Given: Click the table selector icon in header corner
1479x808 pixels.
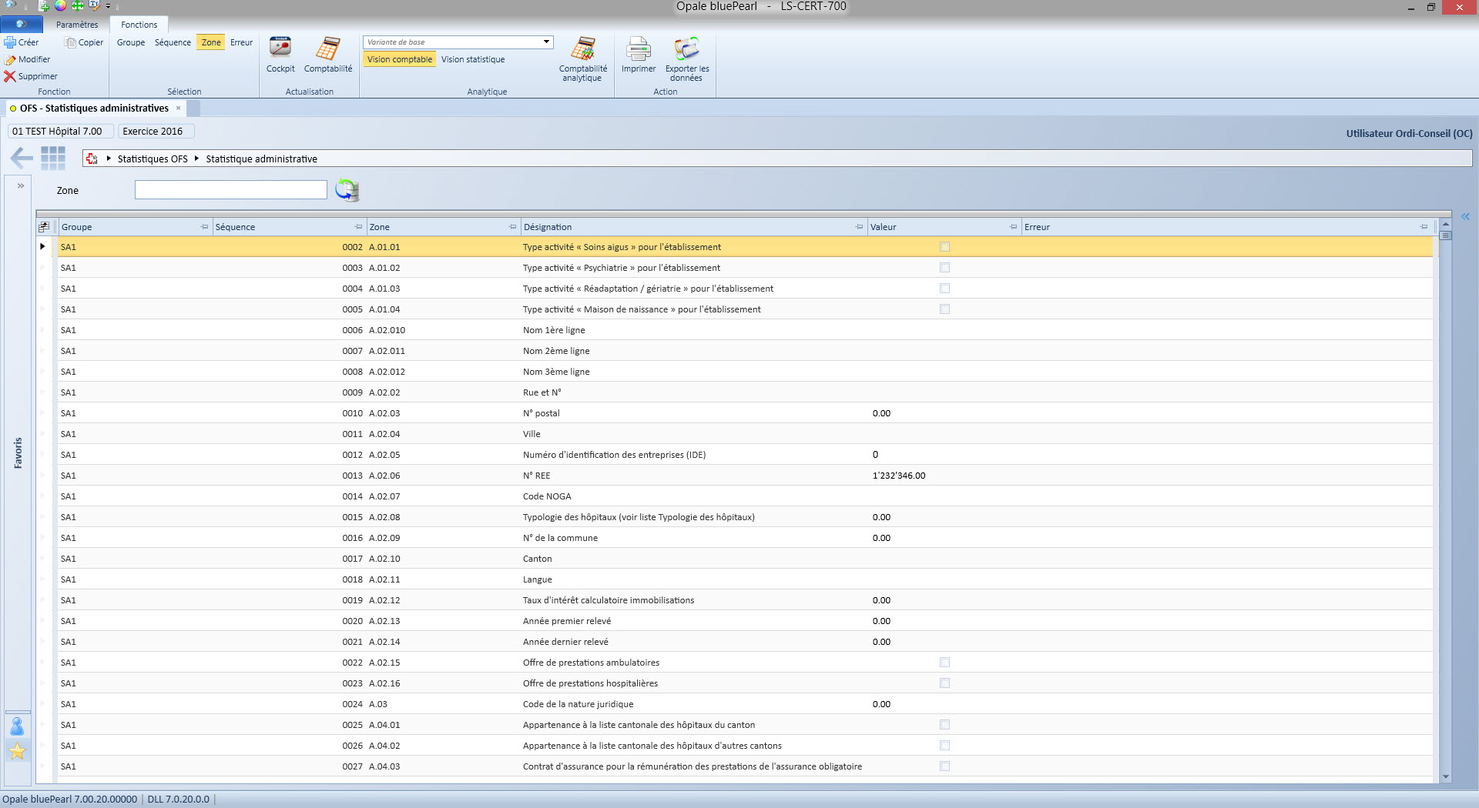Looking at the screenshot, I should pyautogui.click(x=44, y=227).
